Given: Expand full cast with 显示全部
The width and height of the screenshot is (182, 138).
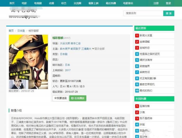Looking at the screenshot, I should tap(98, 49).
